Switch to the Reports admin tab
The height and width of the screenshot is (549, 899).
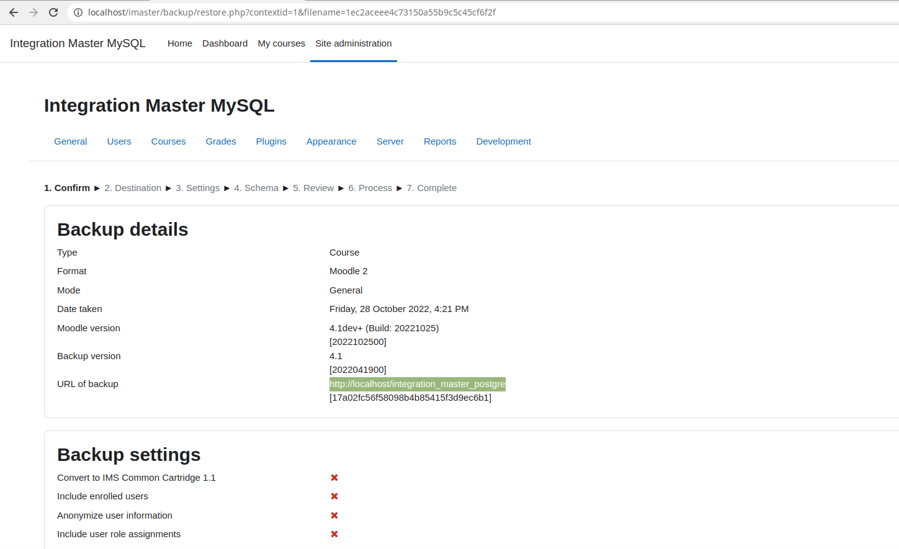pos(440,141)
